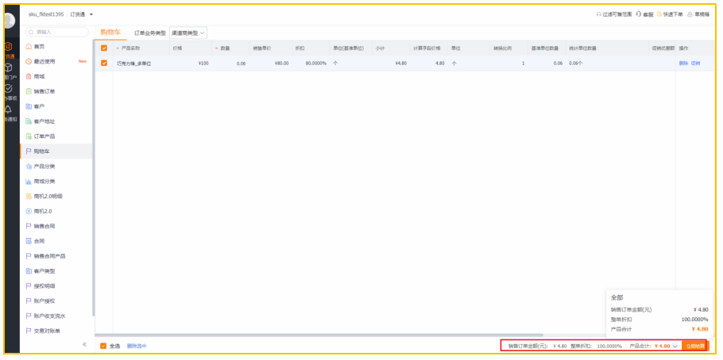Select 购物车 shopping cart in sidebar
The image size is (723, 360).
(x=56, y=151)
